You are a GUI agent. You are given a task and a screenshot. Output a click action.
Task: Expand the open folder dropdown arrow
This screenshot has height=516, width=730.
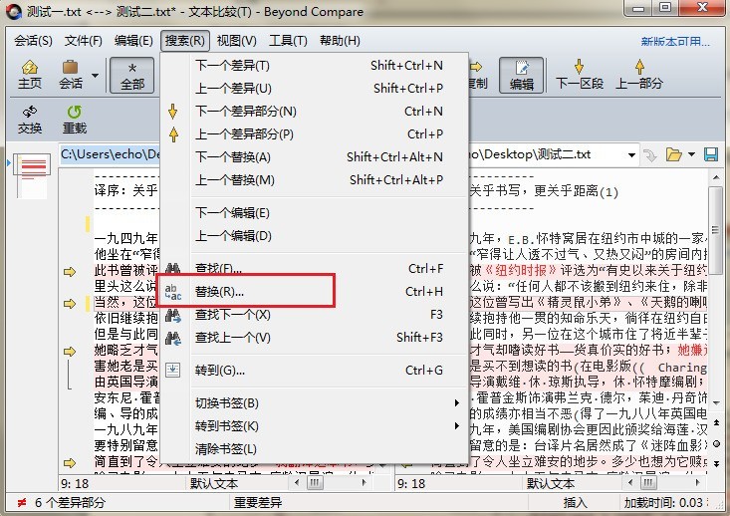691,154
